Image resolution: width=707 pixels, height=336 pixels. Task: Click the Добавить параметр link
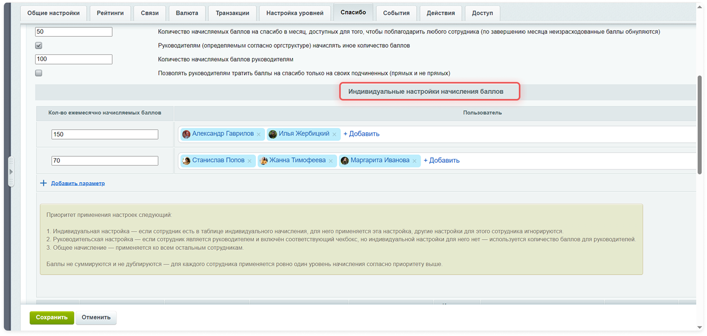click(78, 183)
